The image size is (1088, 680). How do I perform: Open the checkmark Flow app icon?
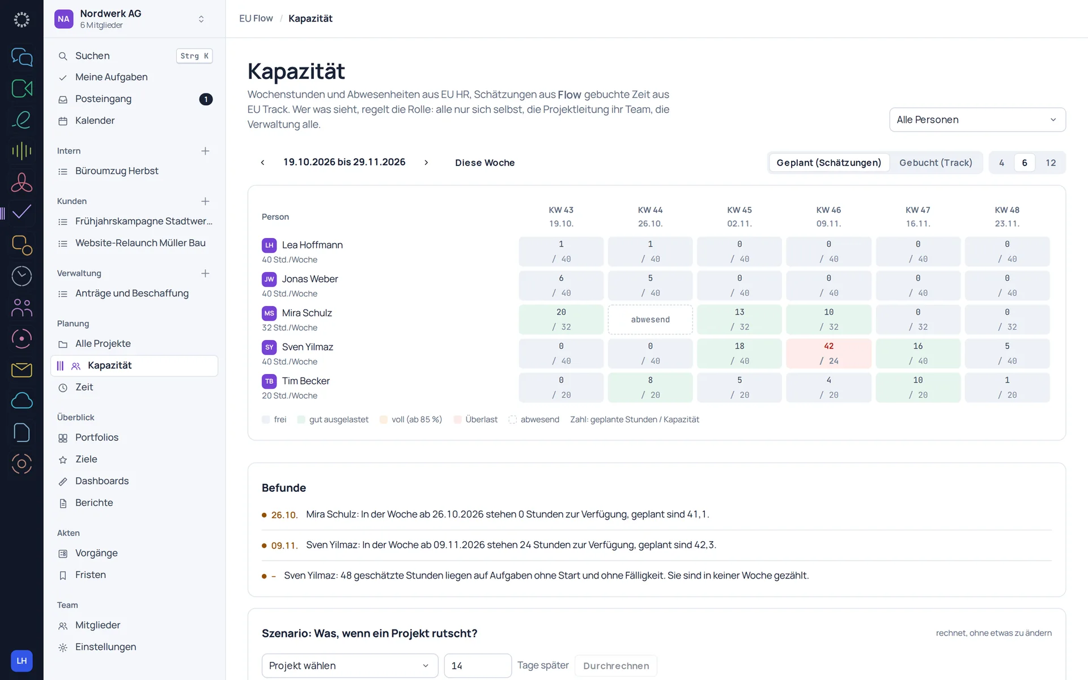pyautogui.click(x=22, y=212)
